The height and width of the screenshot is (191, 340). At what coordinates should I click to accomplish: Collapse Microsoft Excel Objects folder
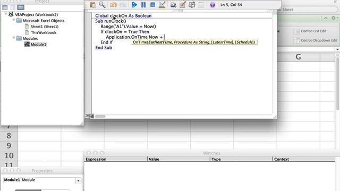coord(14,20)
